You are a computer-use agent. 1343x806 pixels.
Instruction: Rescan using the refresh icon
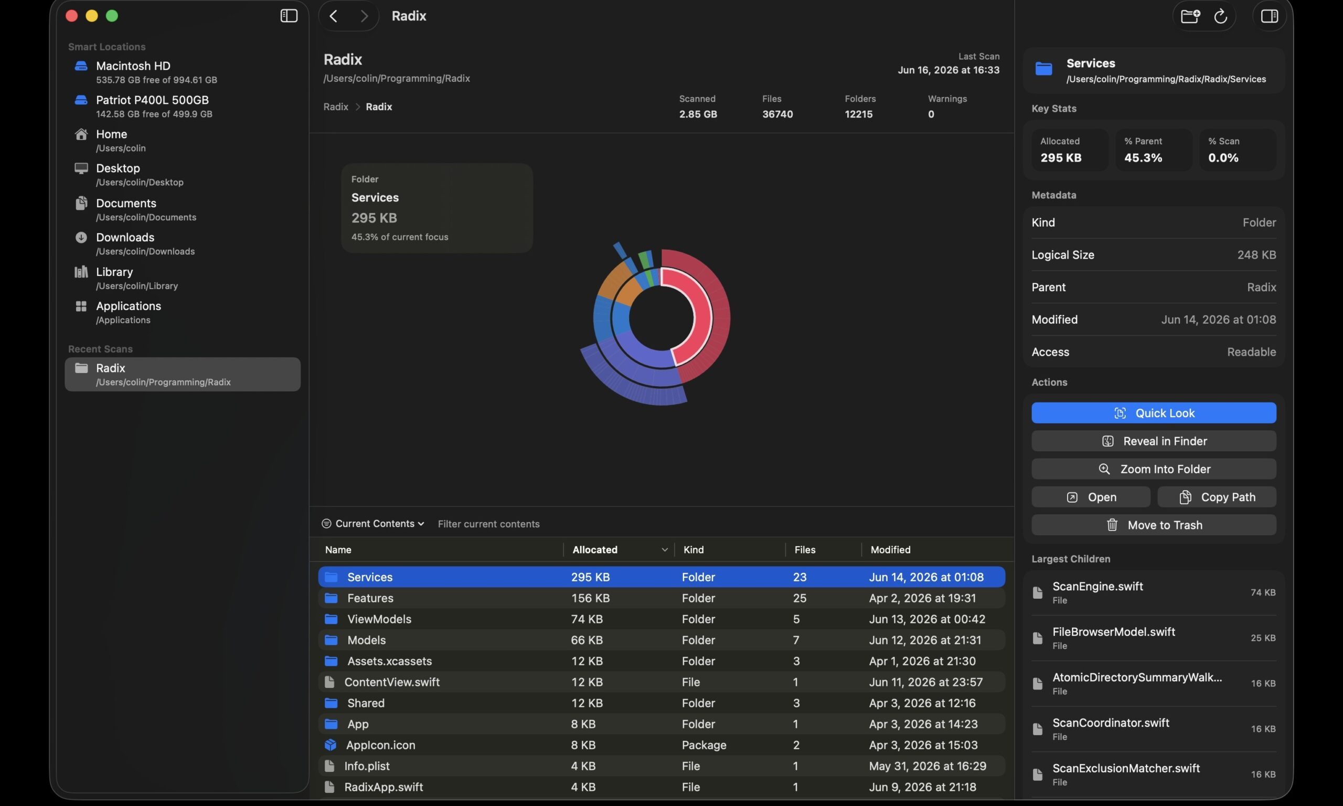point(1220,16)
